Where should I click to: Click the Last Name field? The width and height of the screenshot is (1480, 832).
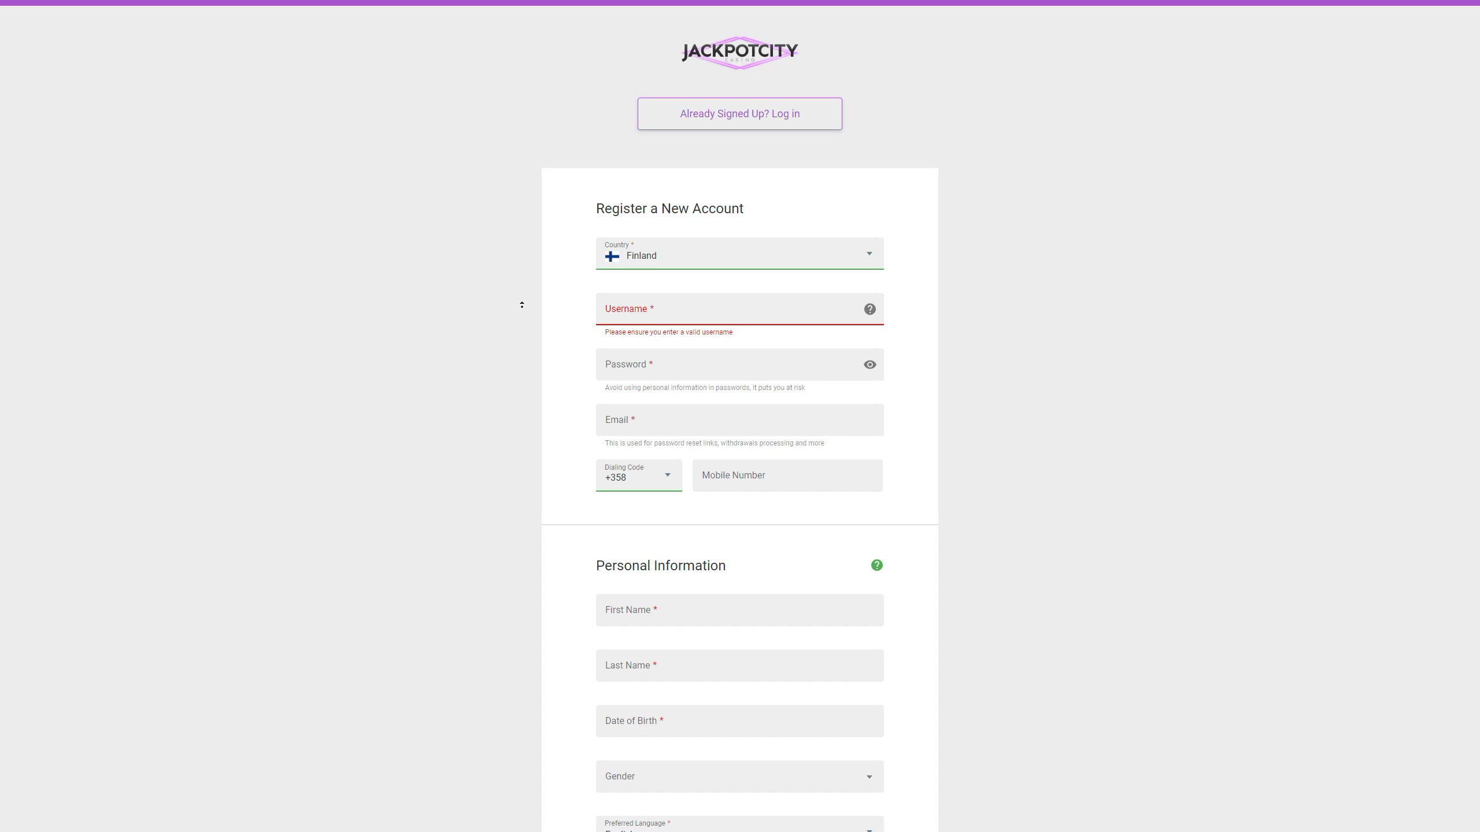739,666
